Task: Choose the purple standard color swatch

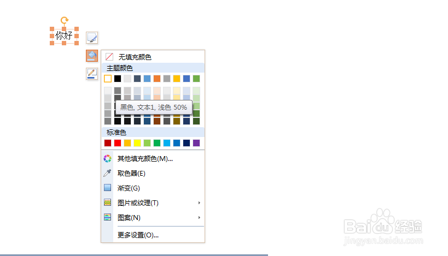Action: [196, 143]
